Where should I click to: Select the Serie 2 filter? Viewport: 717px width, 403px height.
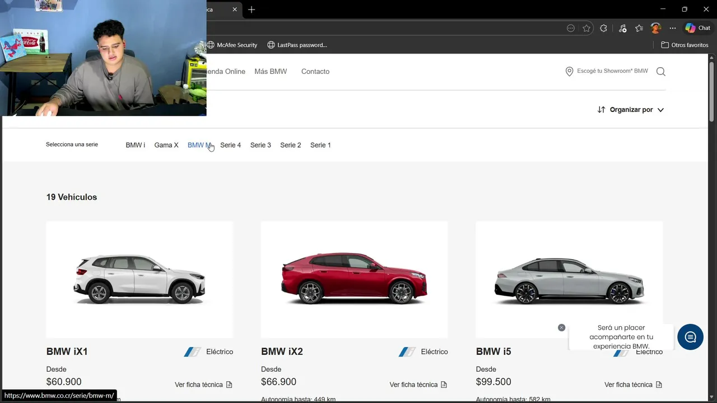click(x=291, y=145)
